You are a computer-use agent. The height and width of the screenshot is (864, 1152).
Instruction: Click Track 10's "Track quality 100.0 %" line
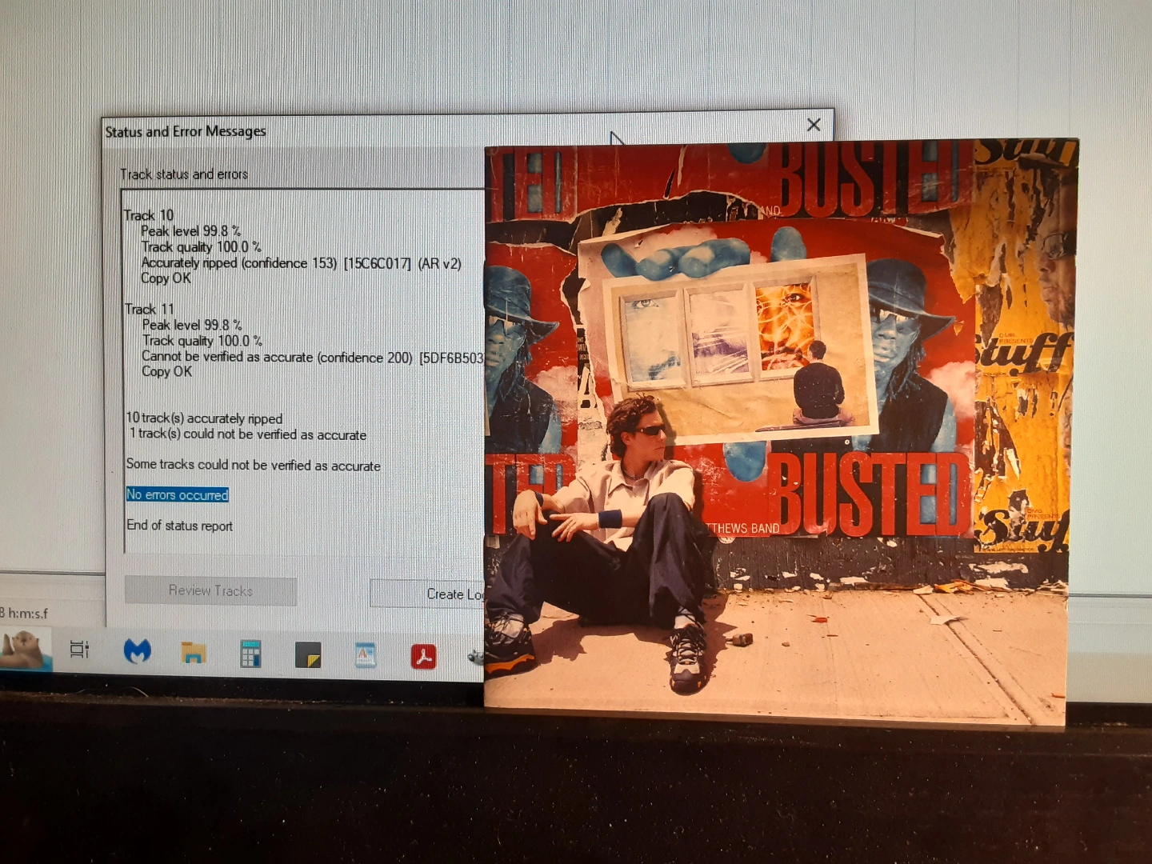coord(201,247)
